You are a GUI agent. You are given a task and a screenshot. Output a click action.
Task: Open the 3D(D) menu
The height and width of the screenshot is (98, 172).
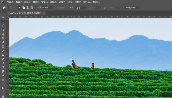[x=70, y=2]
